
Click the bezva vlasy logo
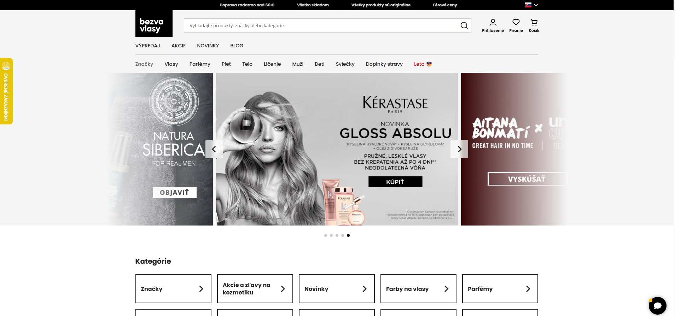pos(154,24)
